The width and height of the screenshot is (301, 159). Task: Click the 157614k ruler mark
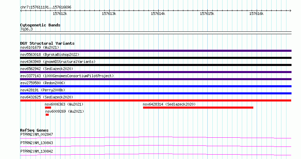(x=158, y=14)
